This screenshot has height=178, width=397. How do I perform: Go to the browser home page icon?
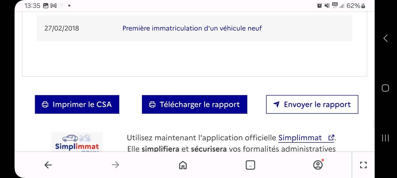coord(183,165)
